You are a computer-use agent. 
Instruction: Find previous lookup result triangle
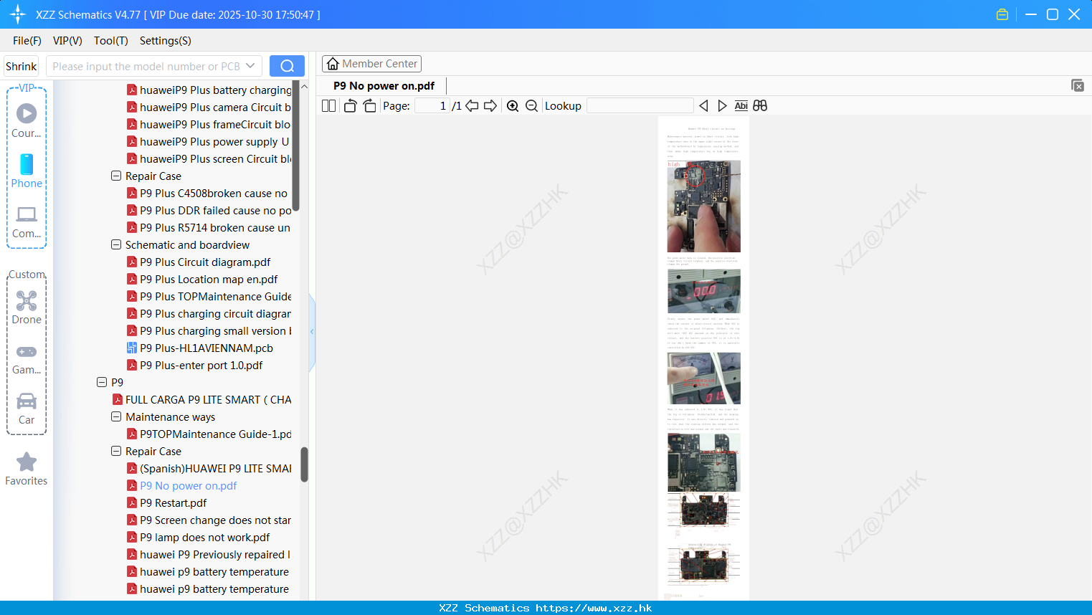coord(703,106)
